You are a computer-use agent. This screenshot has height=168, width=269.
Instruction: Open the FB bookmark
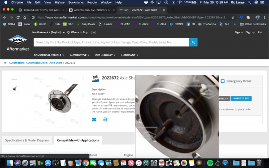pos(191,24)
